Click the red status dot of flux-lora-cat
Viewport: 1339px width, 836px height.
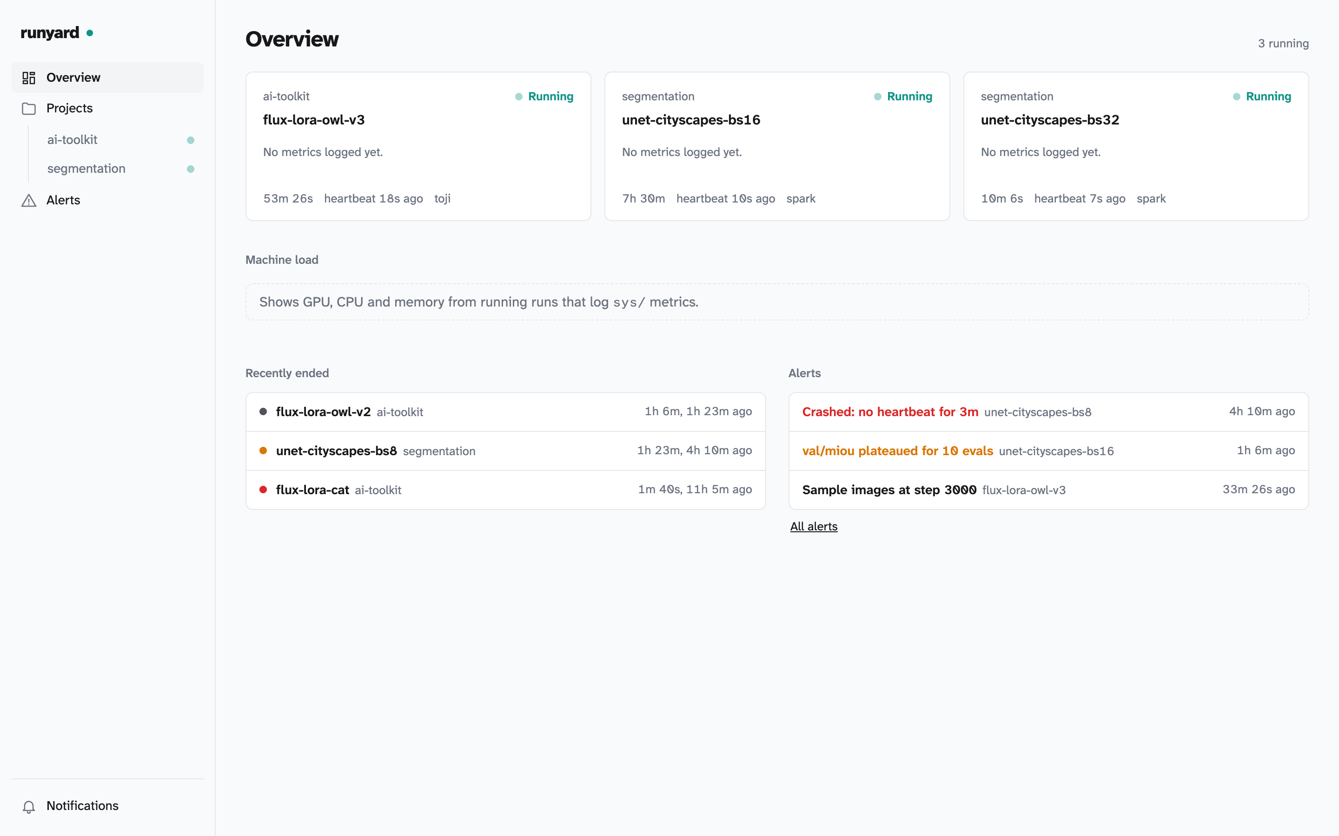[x=263, y=490]
